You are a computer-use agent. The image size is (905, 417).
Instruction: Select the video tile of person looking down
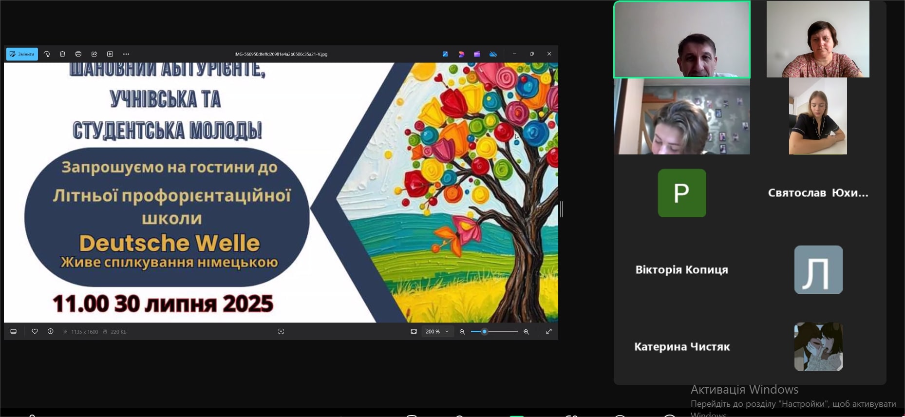tap(682, 116)
